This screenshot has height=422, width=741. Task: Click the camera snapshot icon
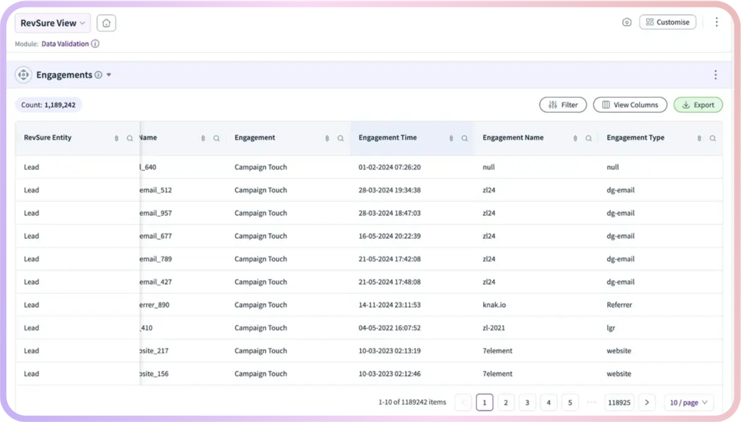[627, 23]
